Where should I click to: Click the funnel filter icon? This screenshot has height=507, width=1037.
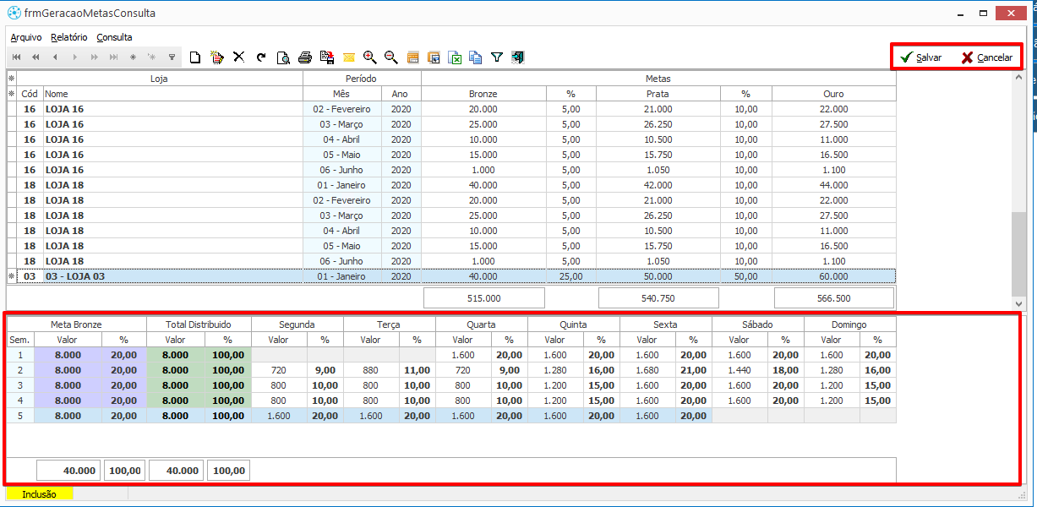click(x=497, y=57)
